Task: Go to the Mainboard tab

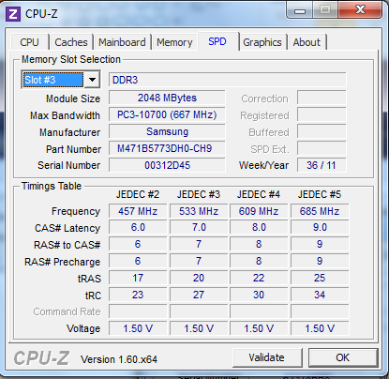Action: pos(122,42)
